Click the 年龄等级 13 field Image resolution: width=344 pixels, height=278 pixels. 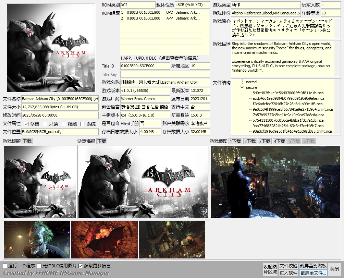point(331,13)
